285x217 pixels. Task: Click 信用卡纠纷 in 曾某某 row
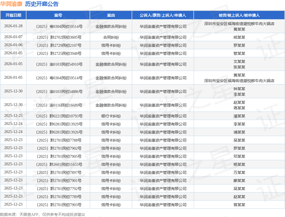(111, 205)
